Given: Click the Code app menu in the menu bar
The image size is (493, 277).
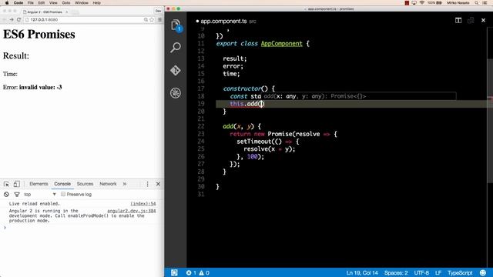Looking at the screenshot, I should tap(18, 3).
